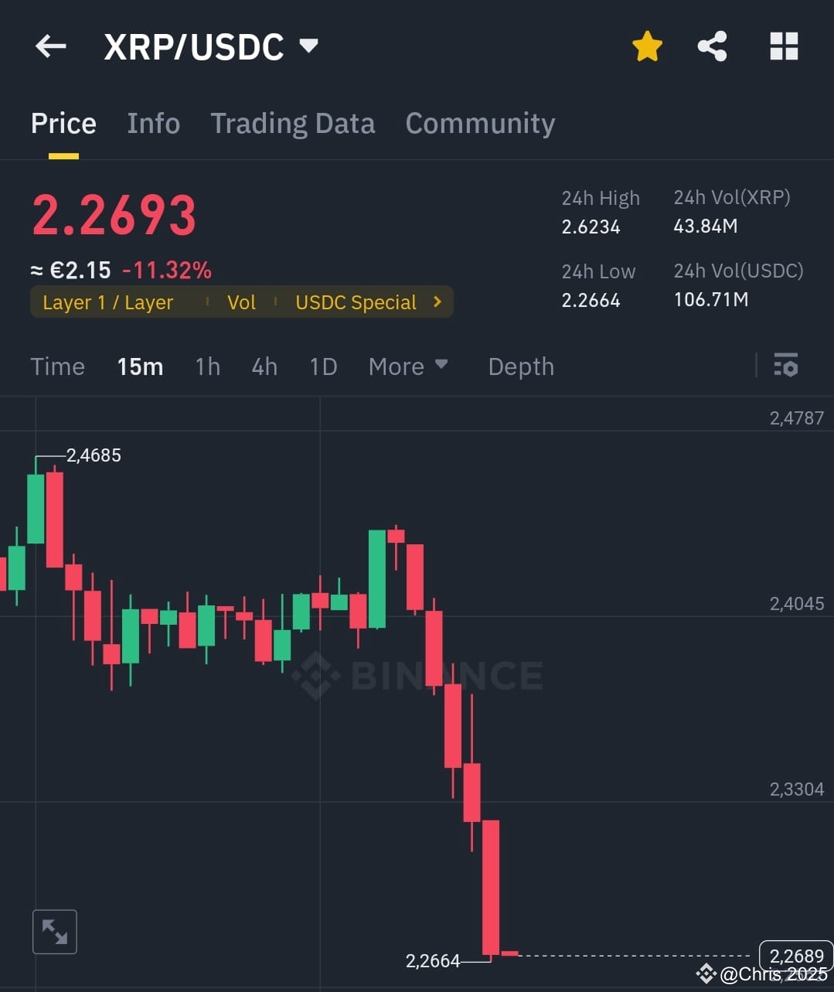This screenshot has height=992, width=834.
Task: Enable the 1h timeframe
Action: 207,366
